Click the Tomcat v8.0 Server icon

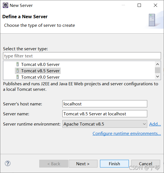pos(18,64)
